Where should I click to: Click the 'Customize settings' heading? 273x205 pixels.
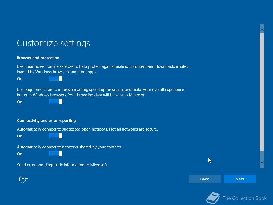click(53, 43)
